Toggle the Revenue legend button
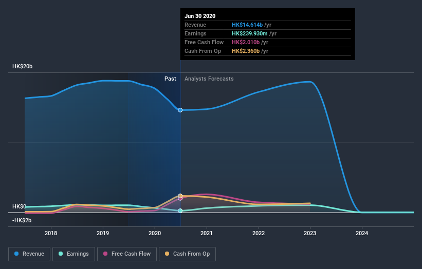The image size is (422, 269). pos(29,254)
